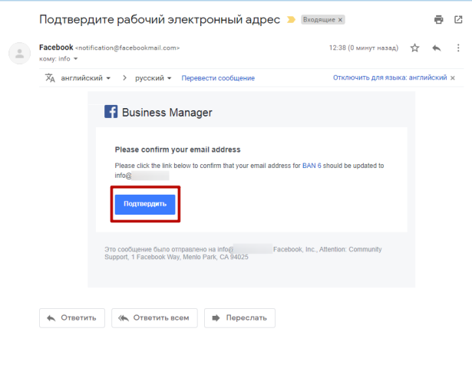Viewport: 472px width, 368px height.
Task: Click the Переслать button
Action: (x=239, y=318)
